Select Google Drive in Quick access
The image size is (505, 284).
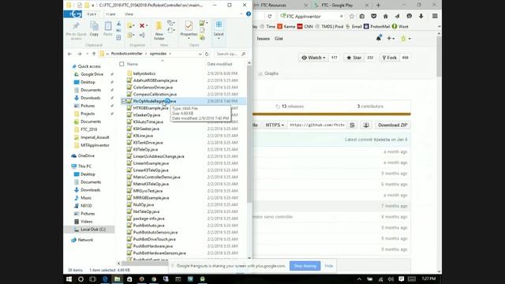(x=92, y=74)
